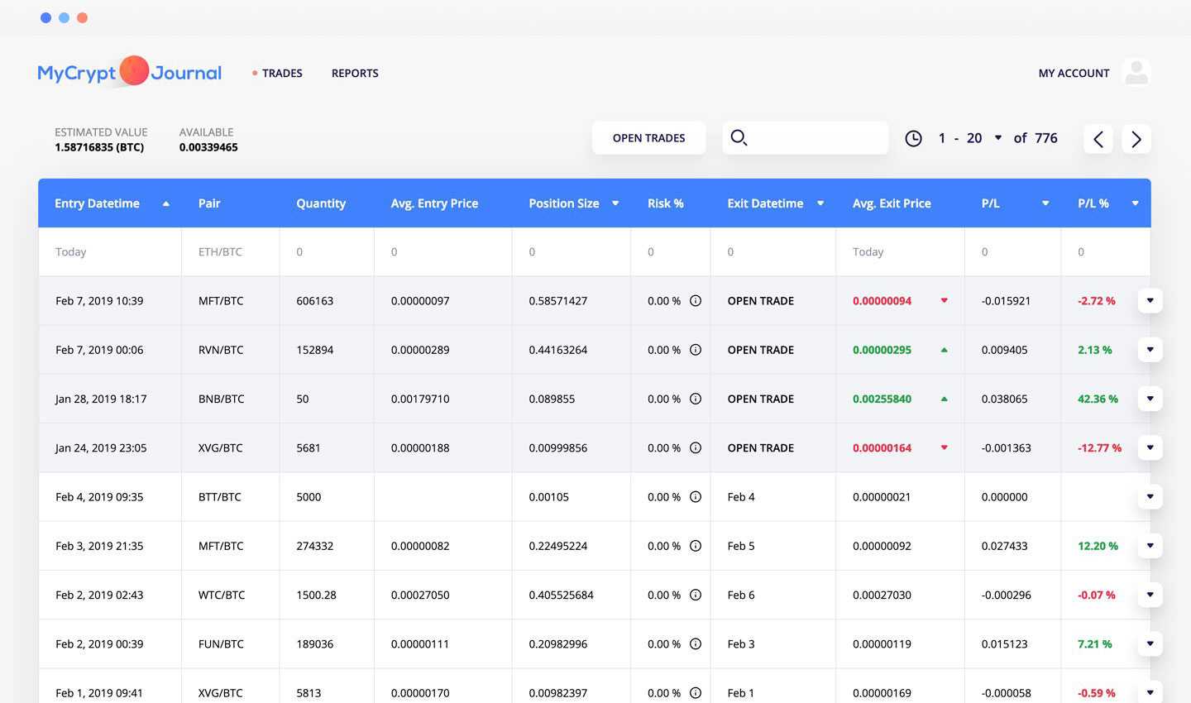Viewport: 1191px width, 703px height.
Task: Click Avg. Entry Price column header
Action: coord(434,203)
